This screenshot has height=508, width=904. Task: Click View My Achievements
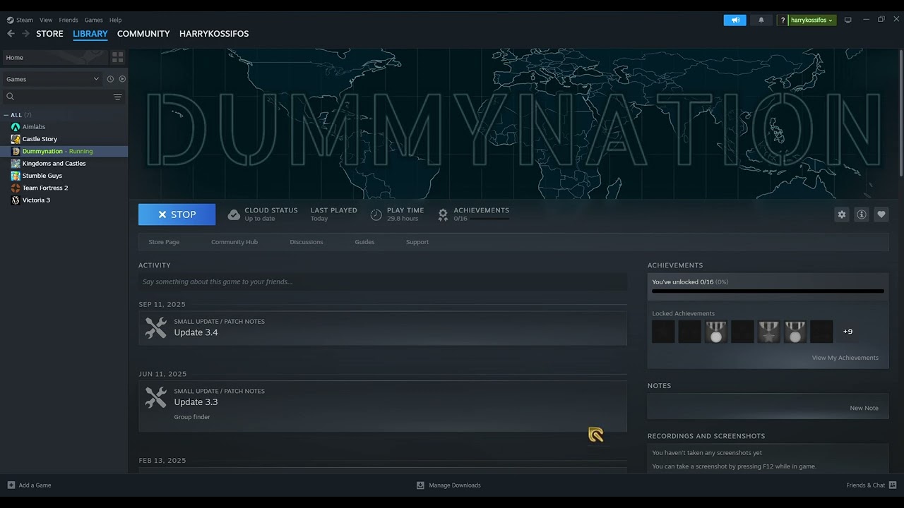click(845, 358)
